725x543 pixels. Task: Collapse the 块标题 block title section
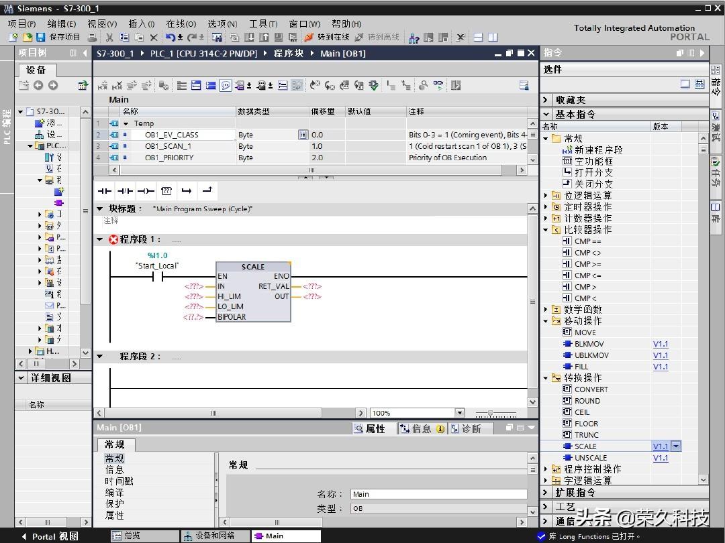pos(100,209)
